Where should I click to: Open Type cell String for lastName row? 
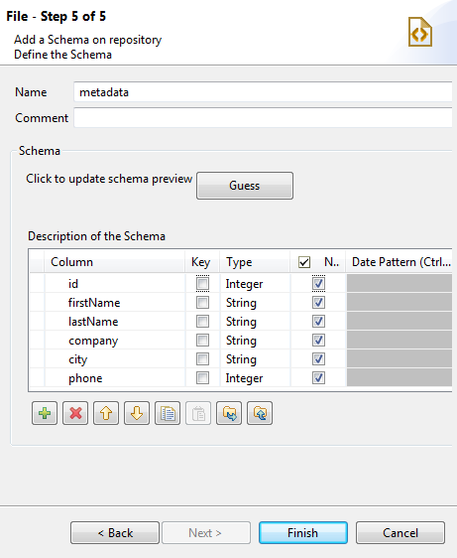255,322
